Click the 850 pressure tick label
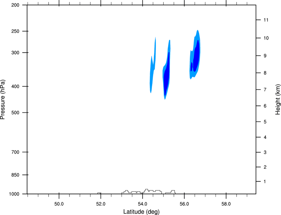Image resolution: width=281 pixels, height=215 pixels. pos(15,175)
